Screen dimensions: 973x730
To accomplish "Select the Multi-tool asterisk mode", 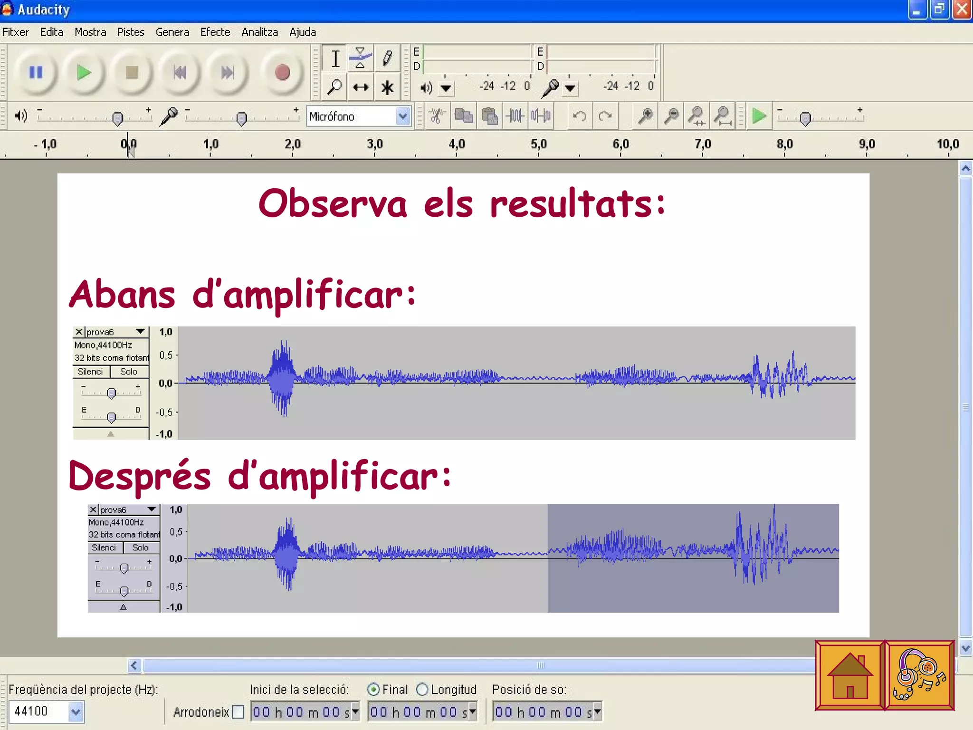I will pos(387,87).
